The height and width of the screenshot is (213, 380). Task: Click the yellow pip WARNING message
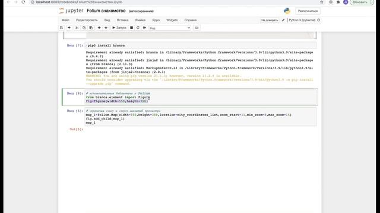tap(199, 80)
